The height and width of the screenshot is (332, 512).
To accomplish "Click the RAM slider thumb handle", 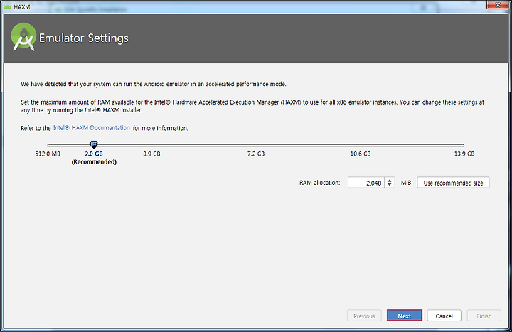I will click(x=94, y=145).
